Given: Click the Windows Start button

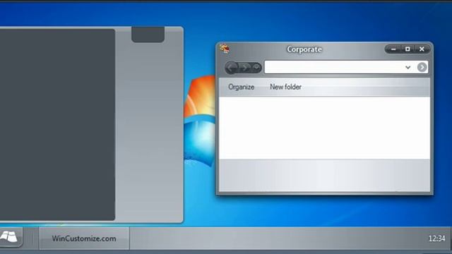Looking at the screenshot, I should coord(10,237).
